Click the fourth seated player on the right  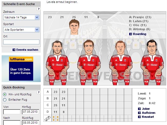pos(152,63)
